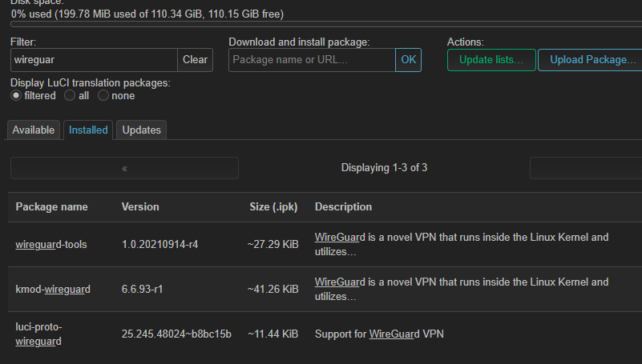Confirm package download with OK button
The image size is (642, 364).
pyautogui.click(x=408, y=60)
